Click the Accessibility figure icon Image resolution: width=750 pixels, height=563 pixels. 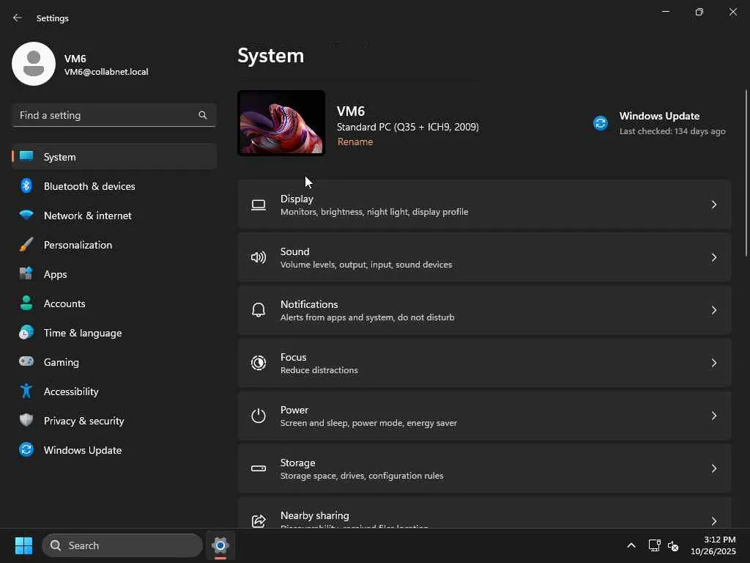tap(26, 391)
